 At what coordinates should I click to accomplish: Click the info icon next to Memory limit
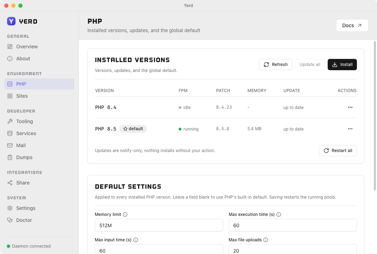tap(125, 214)
